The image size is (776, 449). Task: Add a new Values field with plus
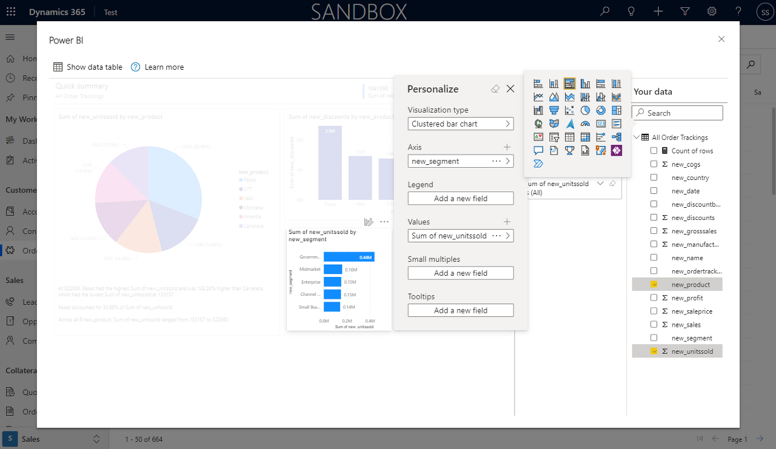pos(507,222)
